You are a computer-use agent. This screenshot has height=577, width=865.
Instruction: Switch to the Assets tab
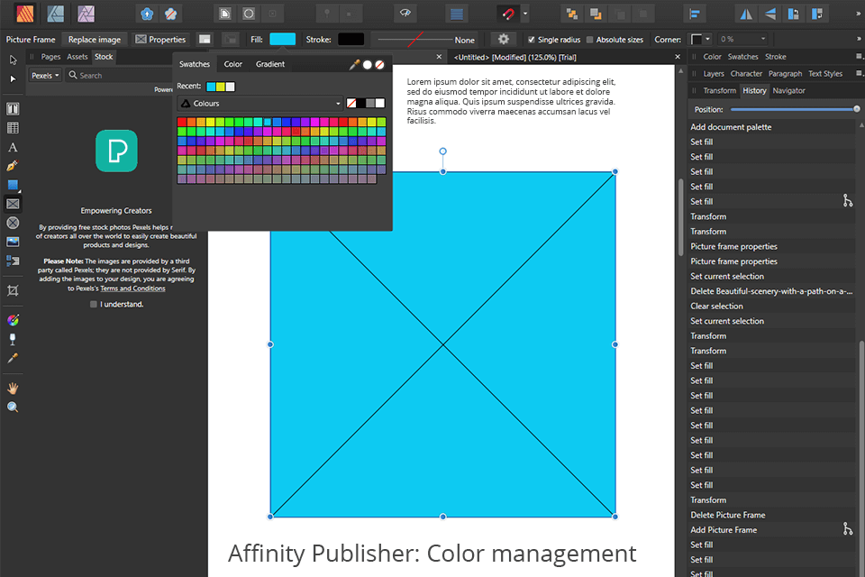pyautogui.click(x=77, y=57)
